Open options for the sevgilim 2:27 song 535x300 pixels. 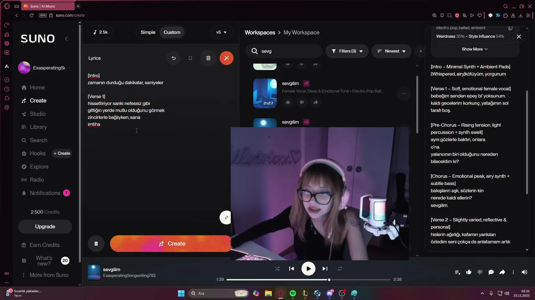pyautogui.click(x=404, y=94)
